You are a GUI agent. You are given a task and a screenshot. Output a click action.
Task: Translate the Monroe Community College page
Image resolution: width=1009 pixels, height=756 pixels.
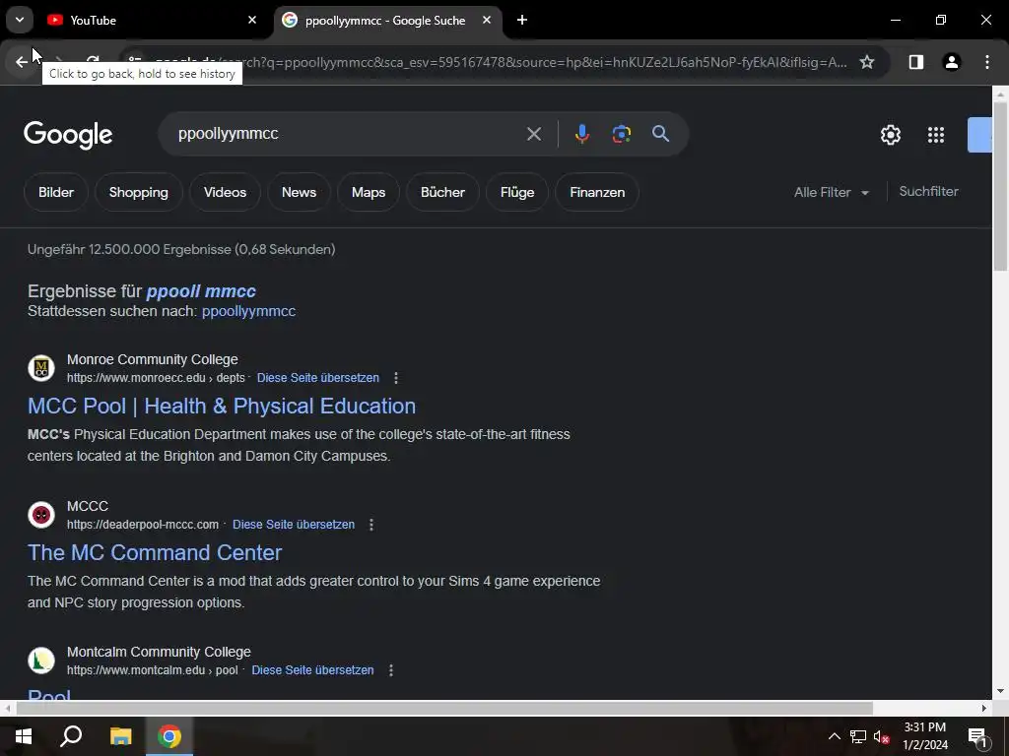(x=318, y=378)
